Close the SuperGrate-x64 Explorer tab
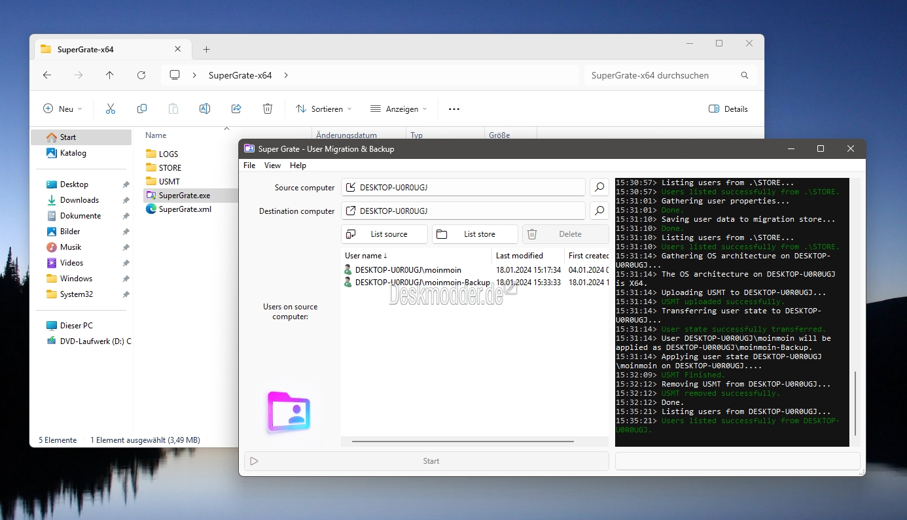 [178, 49]
